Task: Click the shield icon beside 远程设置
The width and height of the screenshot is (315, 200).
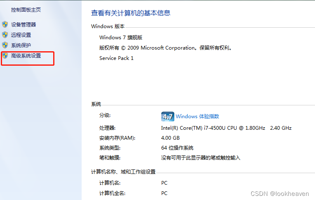Action: click(x=5, y=35)
